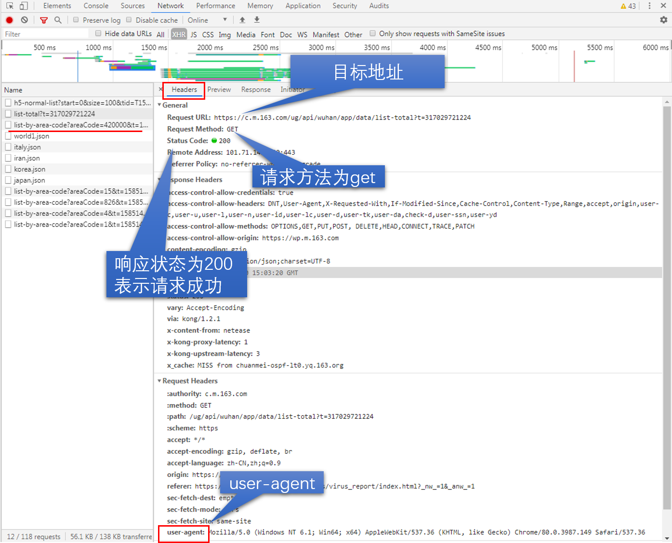
Task: Check Only show requests with SameSite issues
Action: (x=372, y=34)
